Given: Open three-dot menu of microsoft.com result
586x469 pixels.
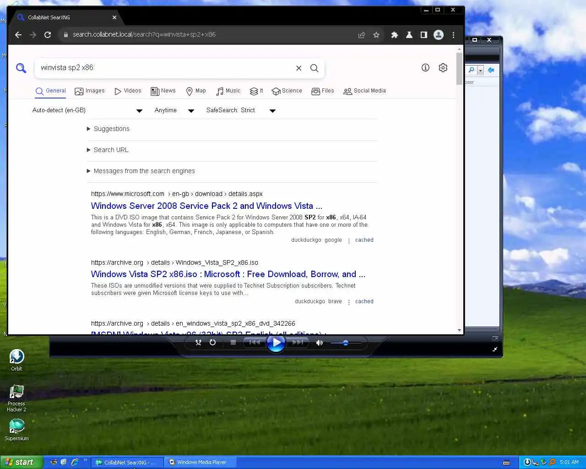Looking at the screenshot, I should 349,240.
